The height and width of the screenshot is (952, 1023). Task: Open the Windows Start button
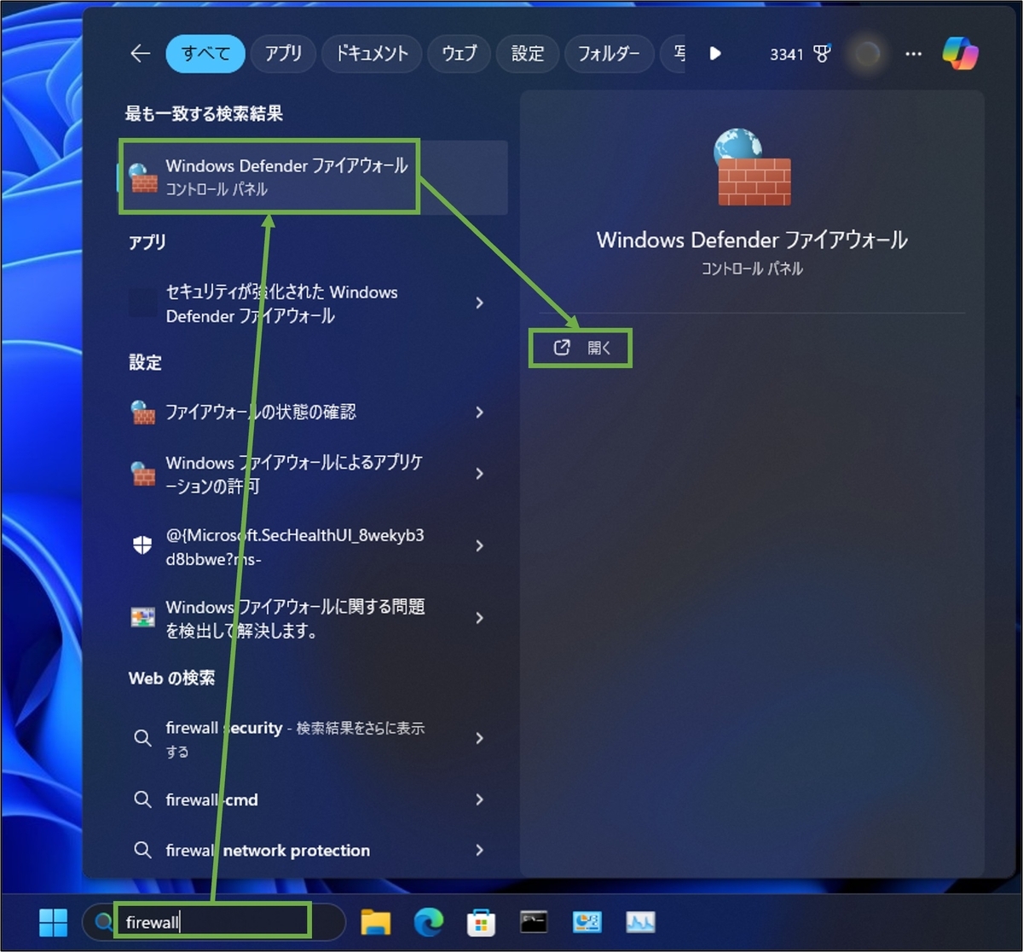53,921
